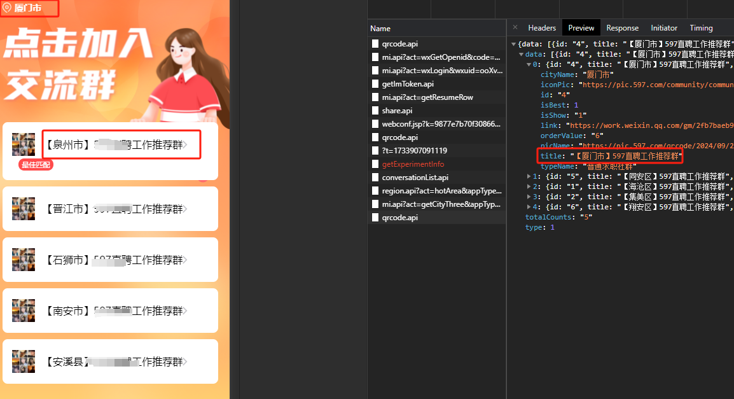Click the 泉州市 group avatar thumbnail
The image size is (734, 399).
pyautogui.click(x=24, y=144)
